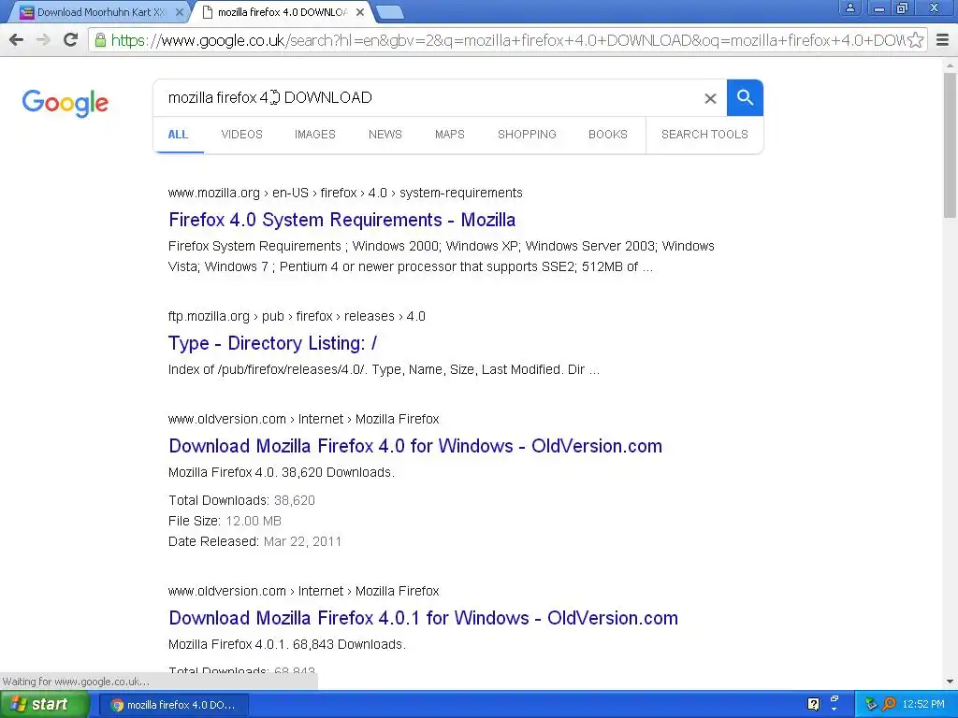Image resolution: width=958 pixels, height=718 pixels.
Task: Switch to SHOPPING results
Action: (527, 135)
